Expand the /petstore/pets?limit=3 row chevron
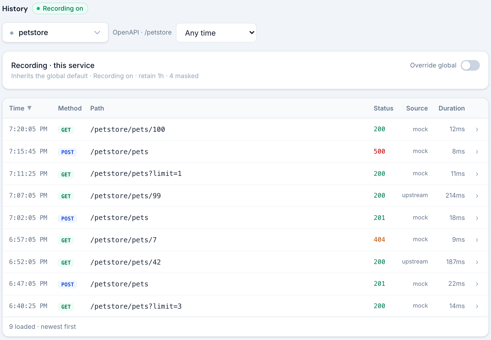The height and width of the screenshot is (340, 491). (x=477, y=306)
